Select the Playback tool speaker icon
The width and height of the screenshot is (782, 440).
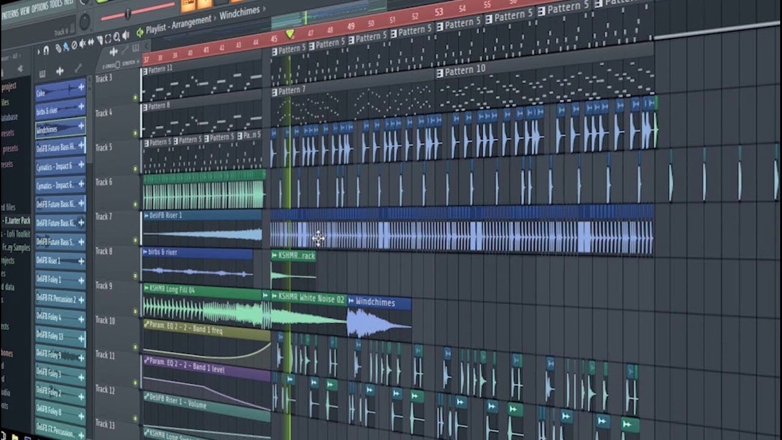(125, 35)
